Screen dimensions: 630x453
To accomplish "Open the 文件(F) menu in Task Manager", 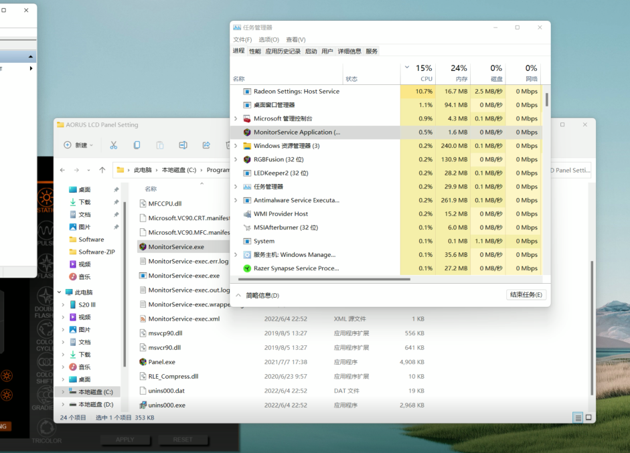I will tap(242, 39).
